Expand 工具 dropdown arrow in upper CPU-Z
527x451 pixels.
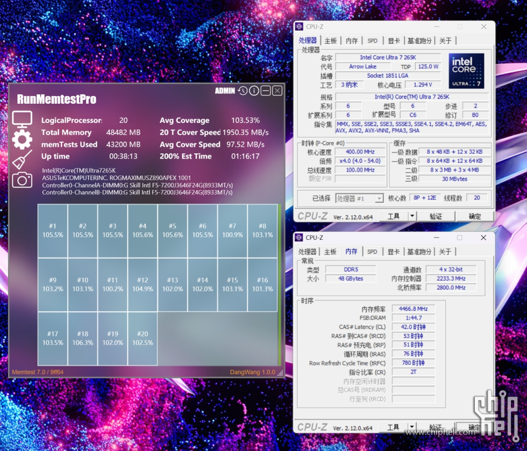coord(412,216)
